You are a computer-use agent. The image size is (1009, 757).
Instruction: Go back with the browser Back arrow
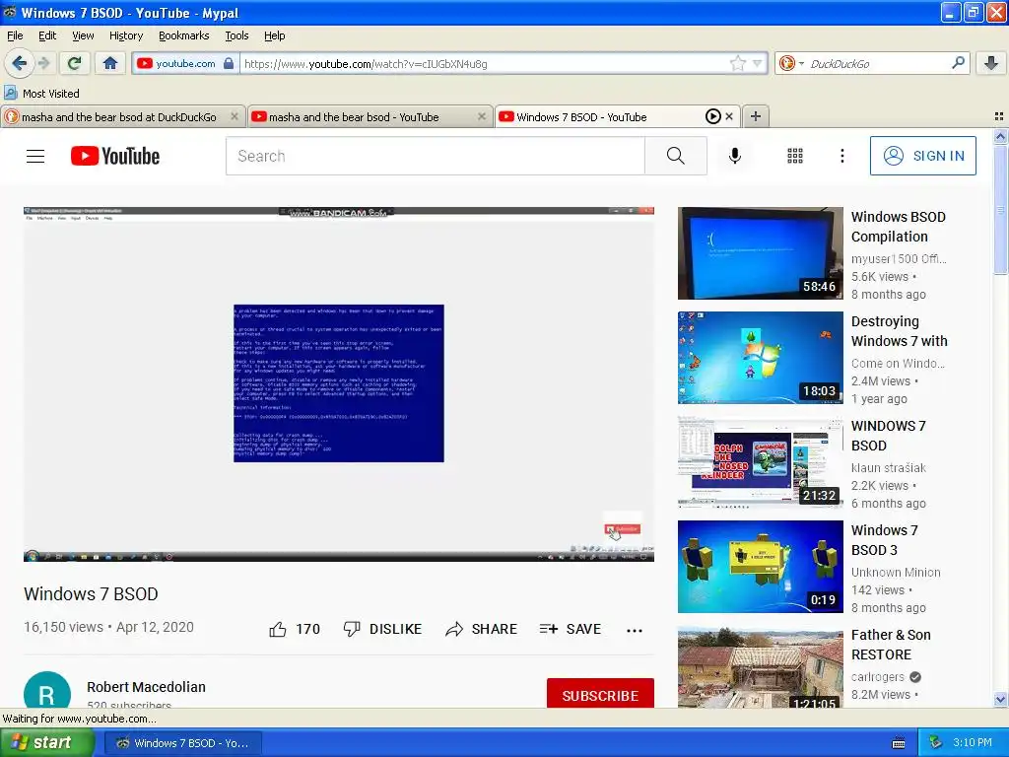click(19, 63)
